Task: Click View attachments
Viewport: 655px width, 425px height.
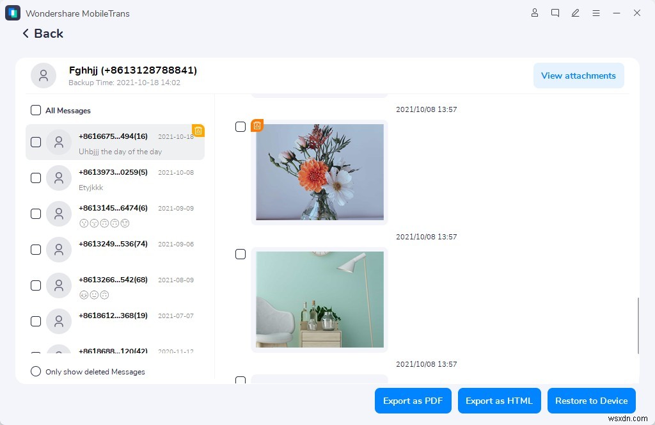Action: click(578, 76)
